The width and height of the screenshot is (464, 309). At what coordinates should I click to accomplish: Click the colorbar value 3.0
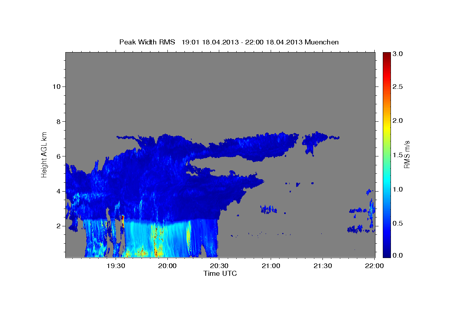(398, 54)
